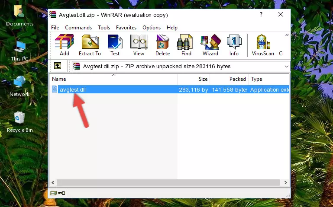Open the Favorites menu
333x207 pixels.
click(126, 28)
